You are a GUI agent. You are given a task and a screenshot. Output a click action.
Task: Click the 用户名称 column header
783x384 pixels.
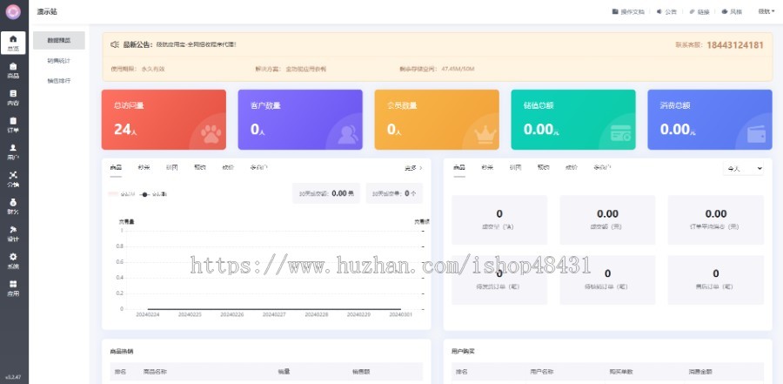coord(542,372)
